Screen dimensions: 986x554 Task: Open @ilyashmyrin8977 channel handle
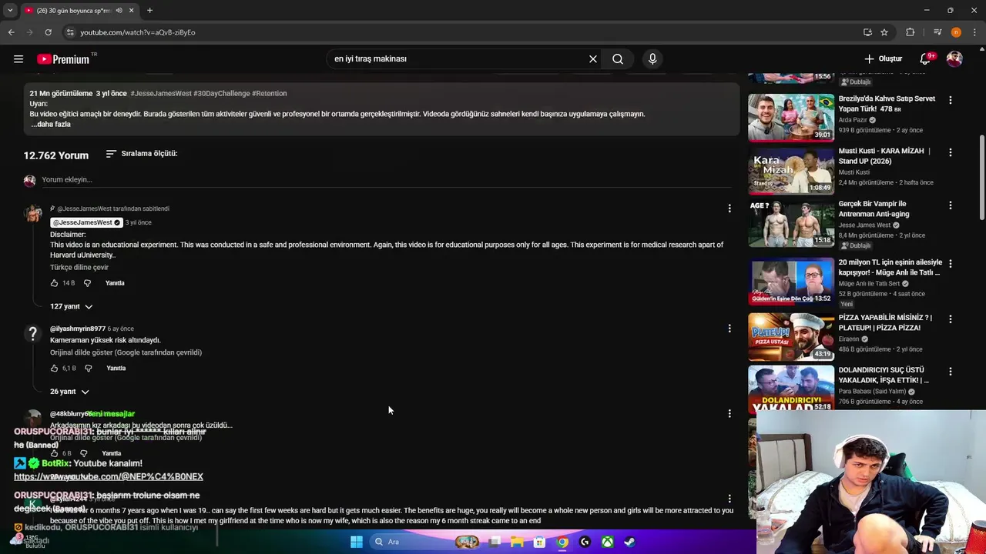coord(78,329)
